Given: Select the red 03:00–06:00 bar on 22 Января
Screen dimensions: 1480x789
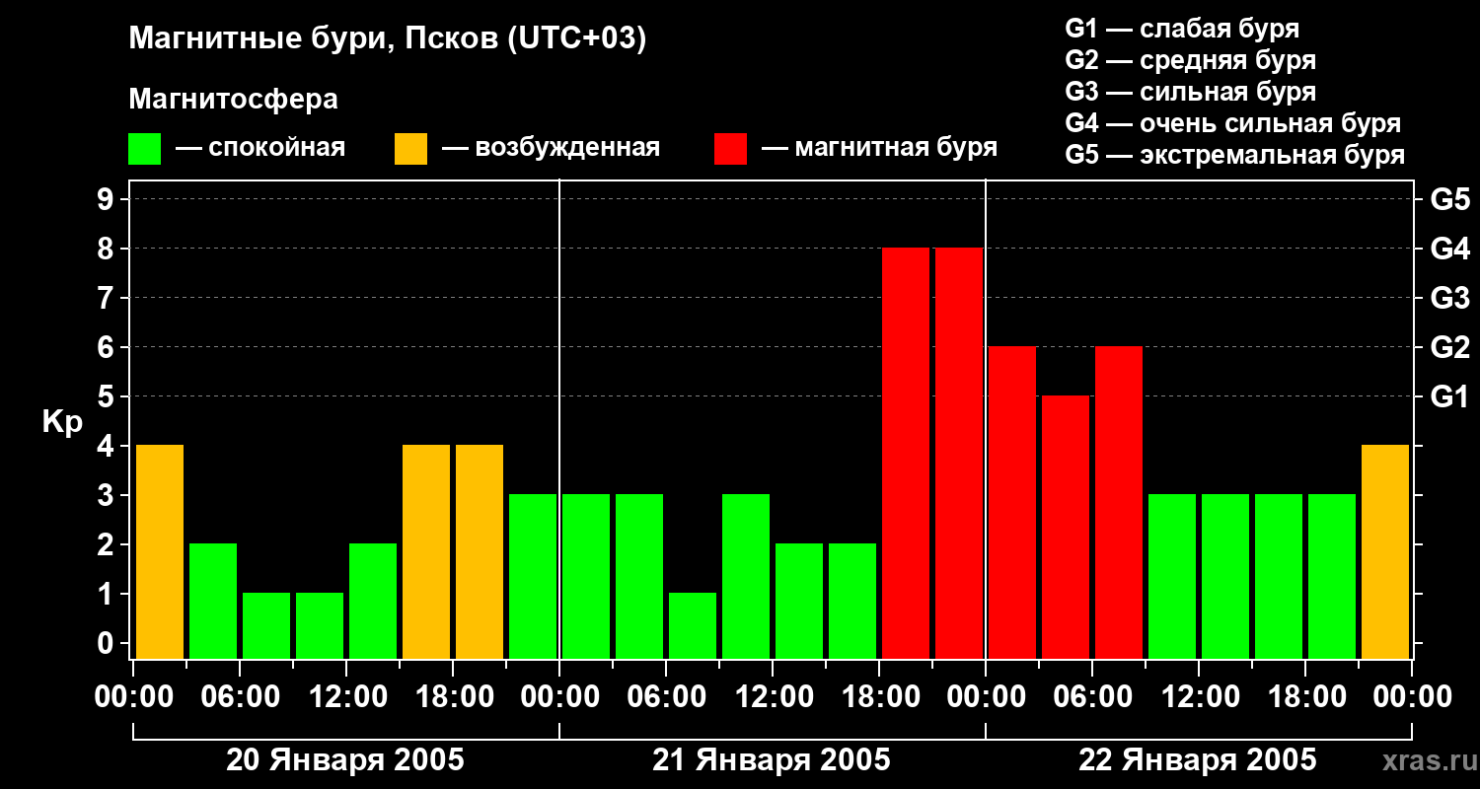Looking at the screenshot, I should point(1066,527).
